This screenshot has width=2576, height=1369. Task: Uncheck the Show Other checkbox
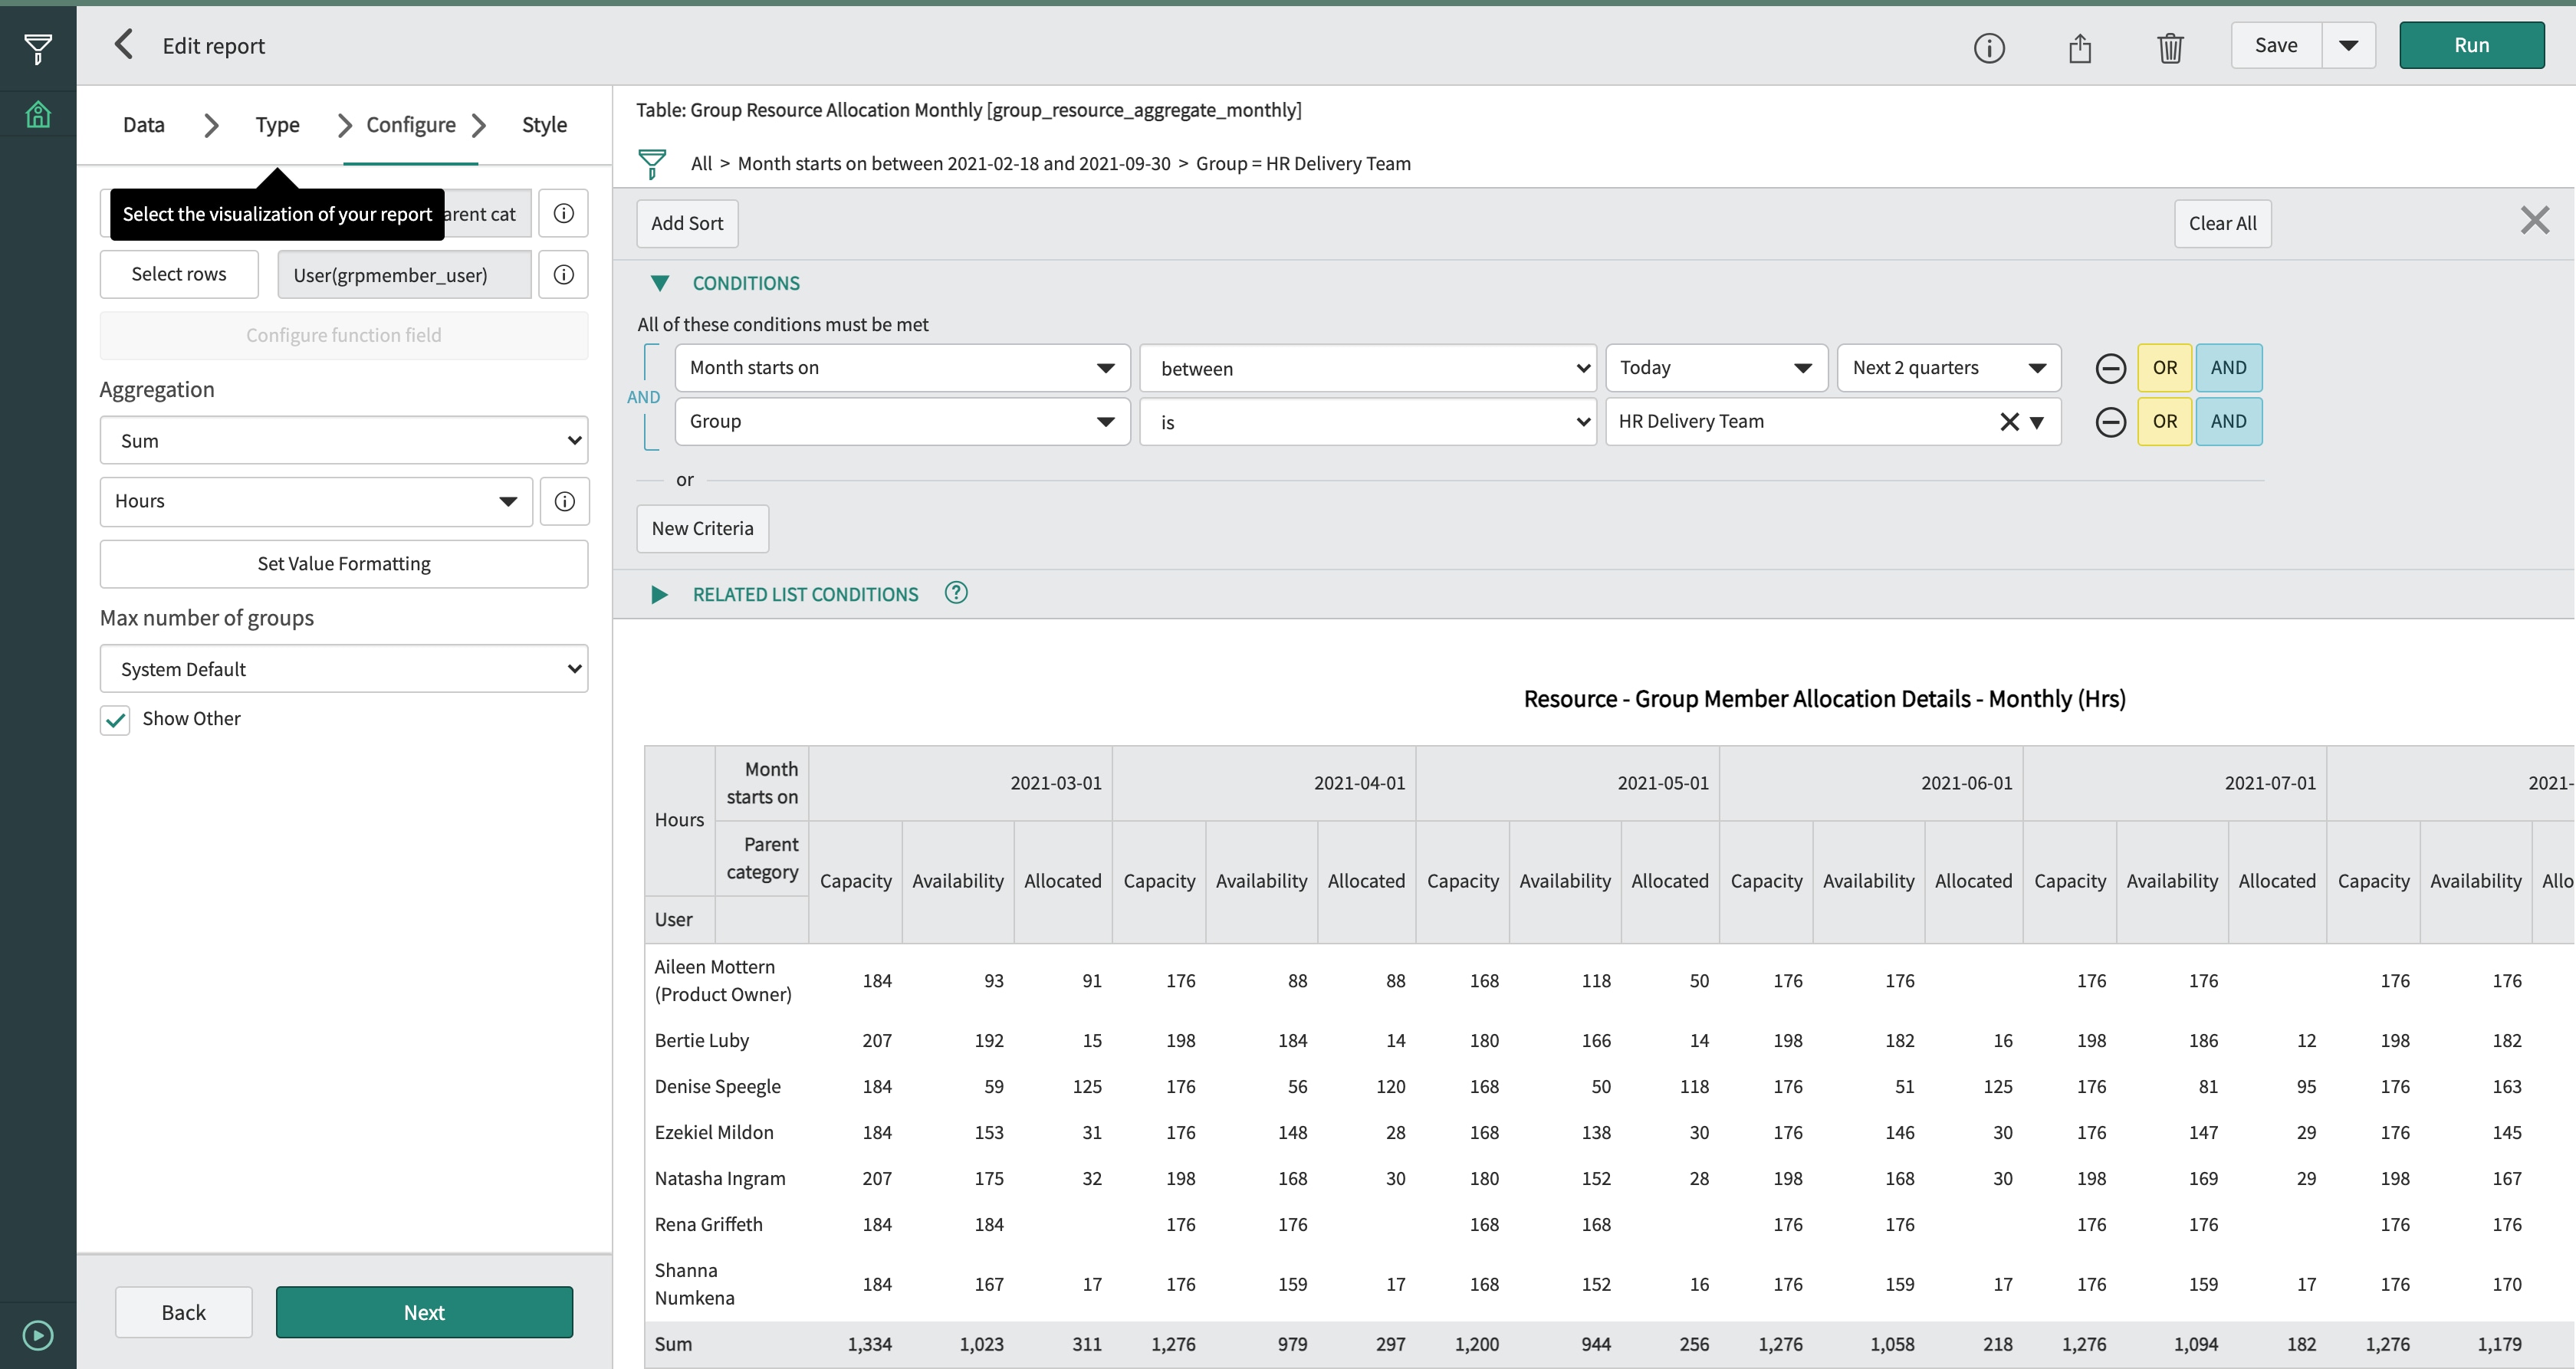coord(114,719)
